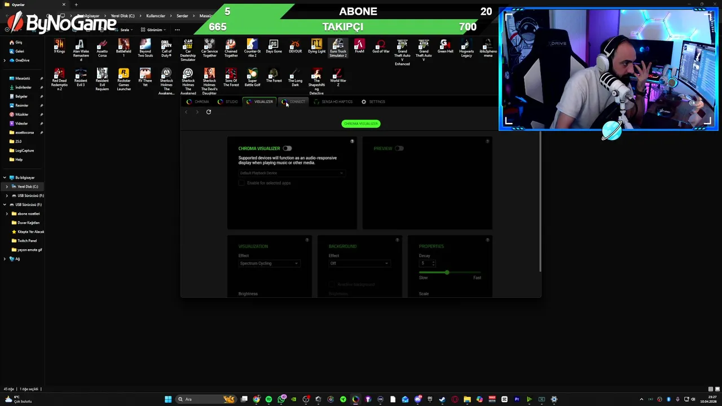
Task: Switch to the VISUALIZER tab
Action: click(259, 102)
